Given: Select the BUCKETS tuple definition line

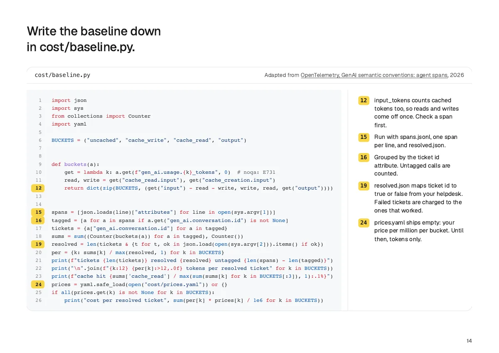Looking at the screenshot, I should (149, 140).
